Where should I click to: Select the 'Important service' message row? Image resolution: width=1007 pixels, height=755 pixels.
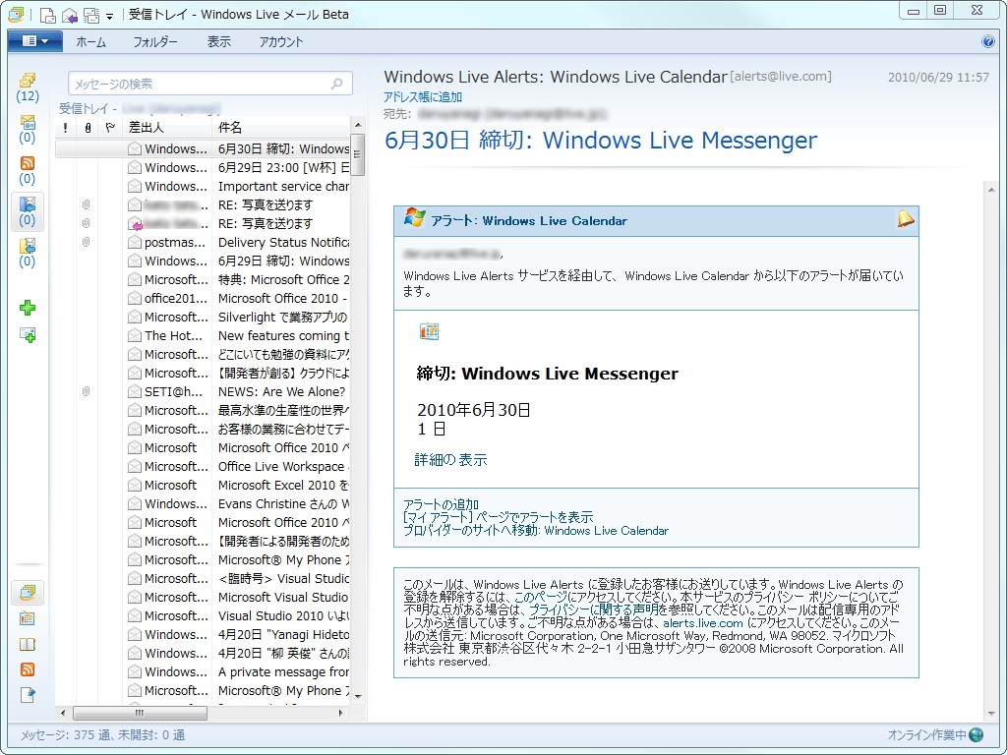(203, 187)
